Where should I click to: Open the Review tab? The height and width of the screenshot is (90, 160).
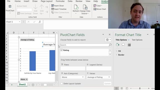[x=79, y=1]
